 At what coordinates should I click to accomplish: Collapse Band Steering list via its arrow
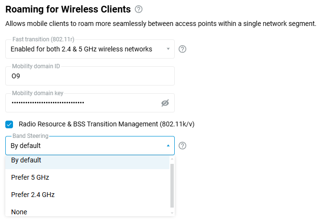pyautogui.click(x=168, y=146)
